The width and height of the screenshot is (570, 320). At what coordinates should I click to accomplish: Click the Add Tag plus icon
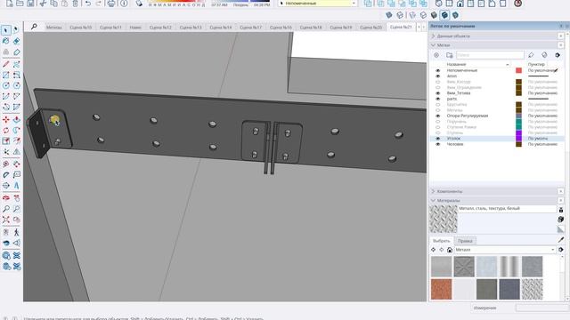[436, 55]
